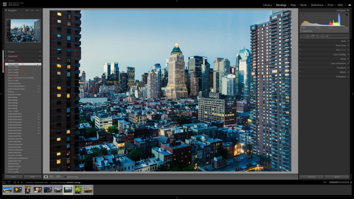Viewport: 354px width, 199px height.
Task: Hide top panel with top arrow
Action: (177, 1)
